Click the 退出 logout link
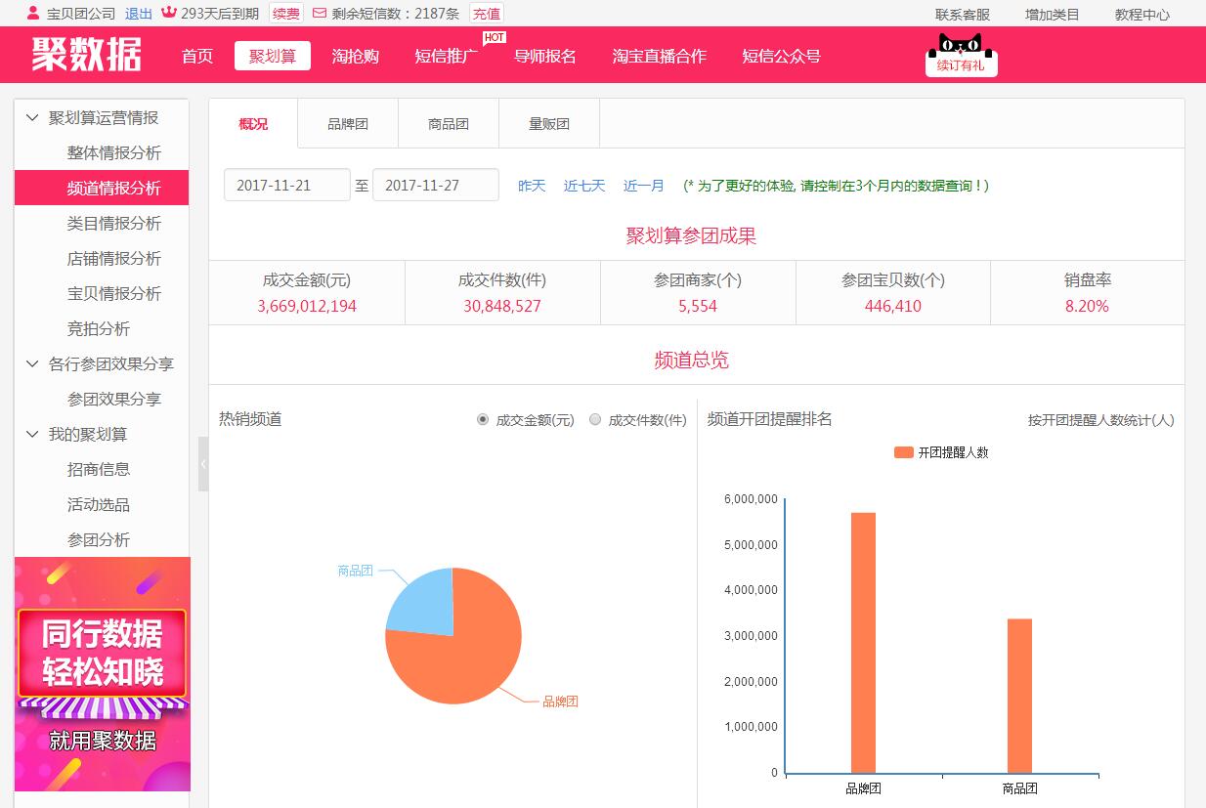 coord(139,14)
